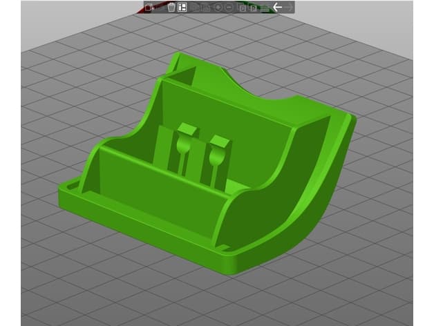Click the Split to objects icon
Image resolution: width=434 pixels, height=326 pixels.
coord(242,8)
